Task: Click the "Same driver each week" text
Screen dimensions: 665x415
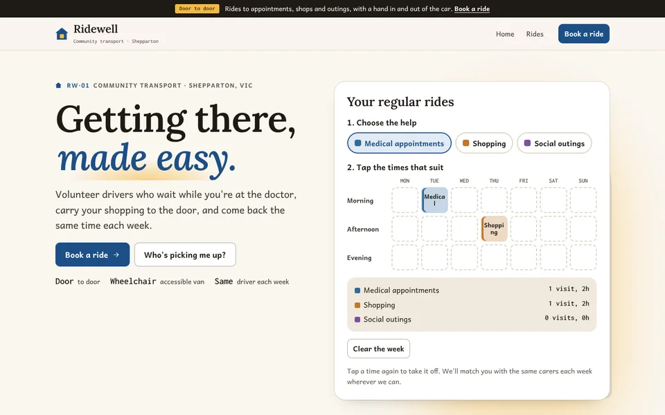Action: [251, 282]
